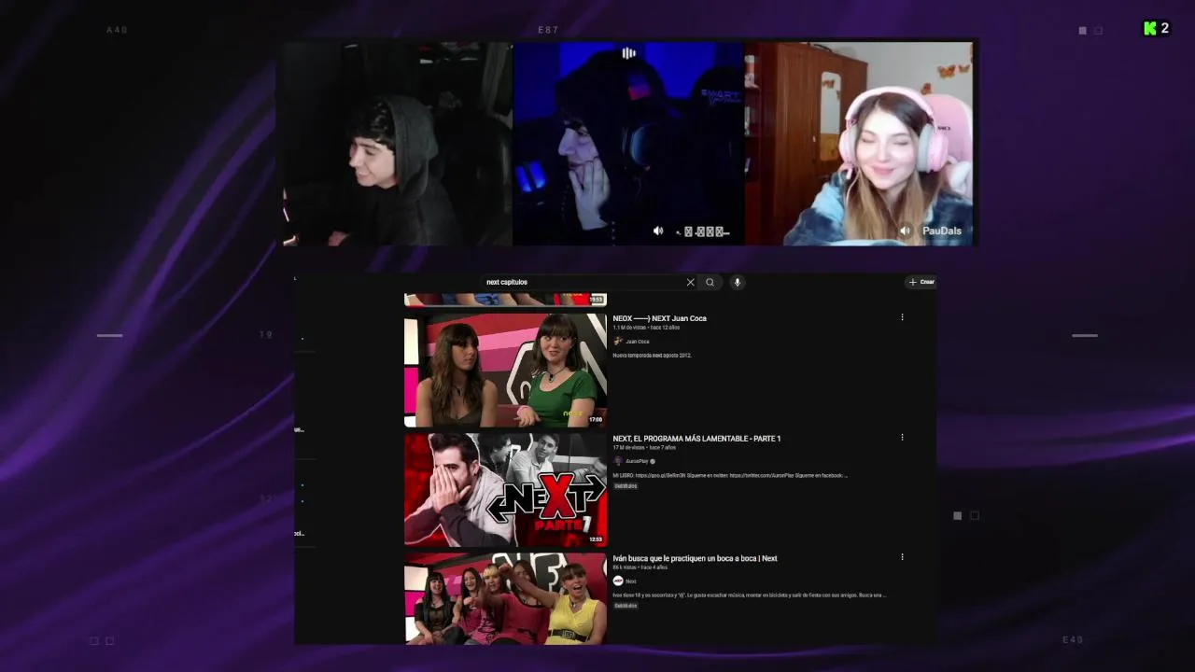Open 'Iván busca que le practiquen' title

695,558
